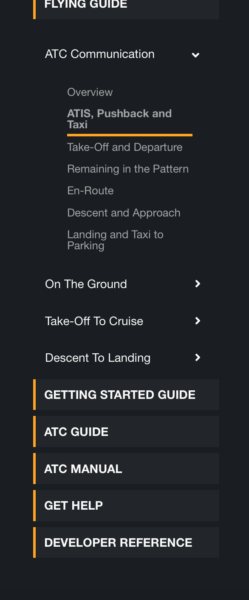Image resolution: width=249 pixels, height=600 pixels.
Task: Click the right arrow beside Descent To Landing
Action: (197, 358)
